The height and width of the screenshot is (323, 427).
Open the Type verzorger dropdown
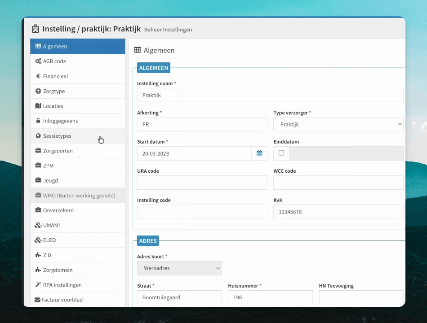pyautogui.click(x=338, y=124)
